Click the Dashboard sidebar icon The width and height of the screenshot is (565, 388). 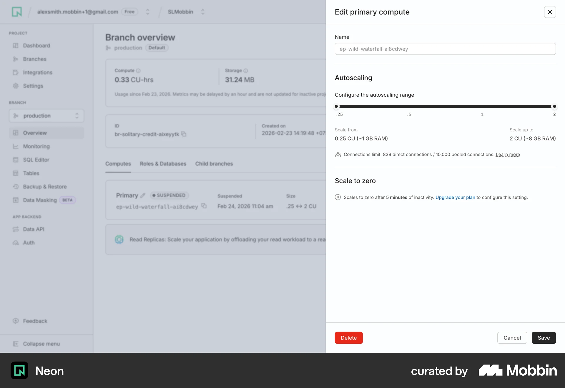(16, 46)
